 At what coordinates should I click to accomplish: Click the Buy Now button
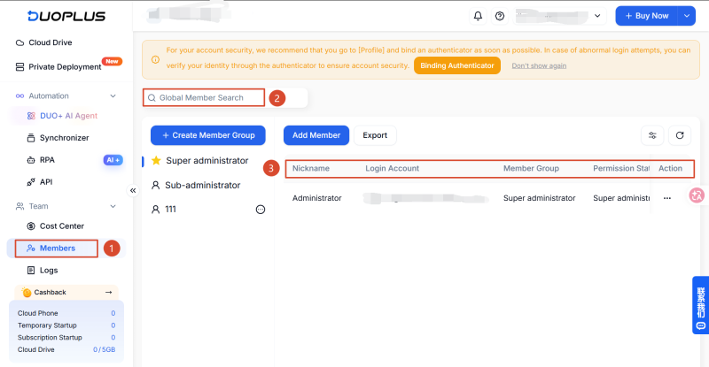click(647, 16)
